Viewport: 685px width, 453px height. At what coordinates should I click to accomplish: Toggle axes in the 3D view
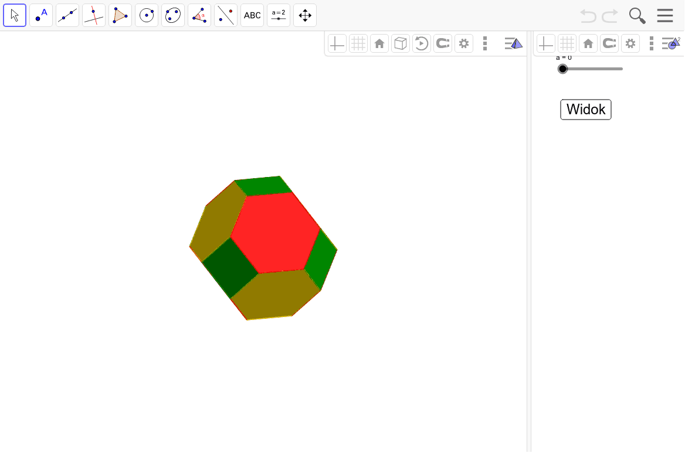tap(337, 43)
